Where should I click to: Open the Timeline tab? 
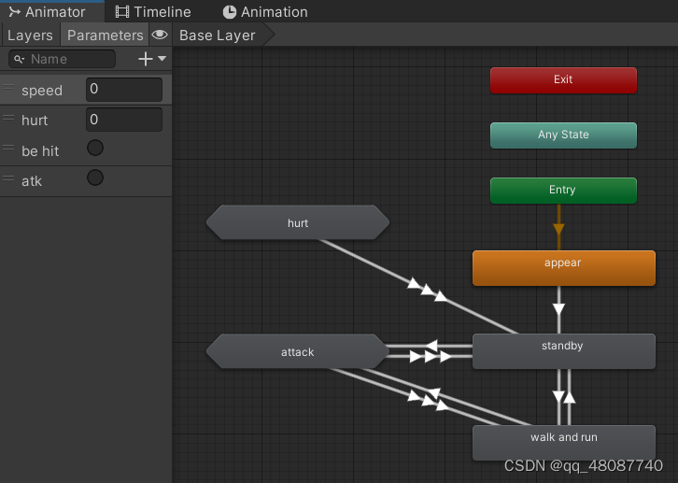coord(153,11)
